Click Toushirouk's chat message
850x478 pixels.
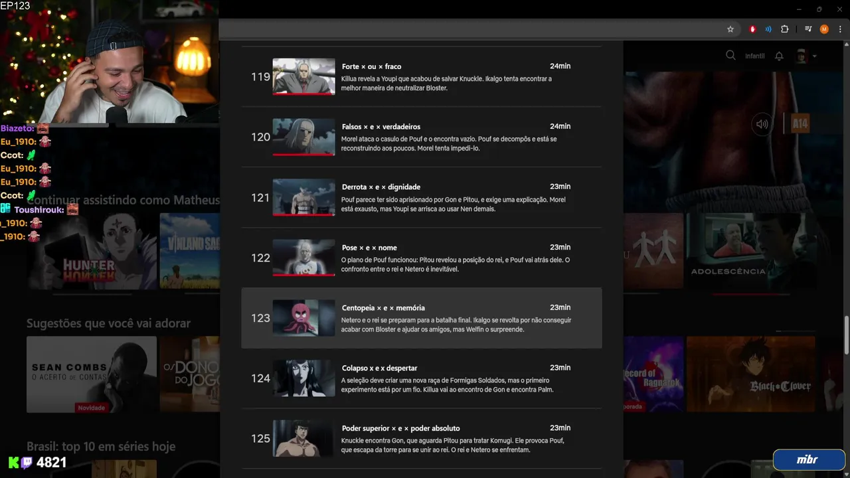pos(40,209)
